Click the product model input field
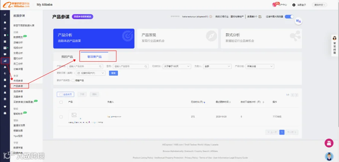Screen dimensions: 339x162 131,67
